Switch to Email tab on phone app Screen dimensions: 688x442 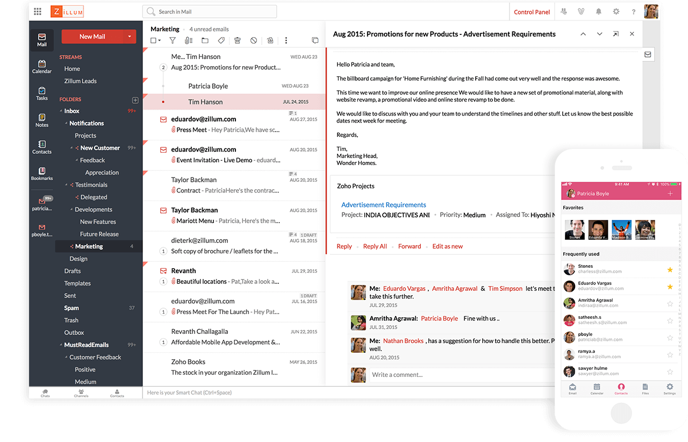point(572,389)
